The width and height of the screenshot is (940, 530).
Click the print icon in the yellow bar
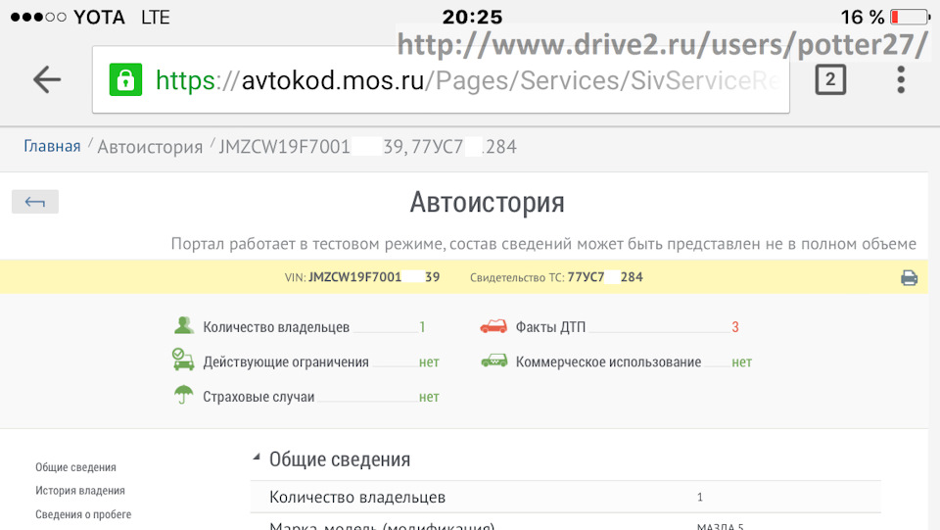(x=909, y=277)
